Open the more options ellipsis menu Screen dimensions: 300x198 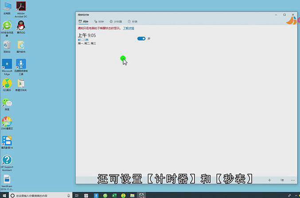(x=293, y=180)
